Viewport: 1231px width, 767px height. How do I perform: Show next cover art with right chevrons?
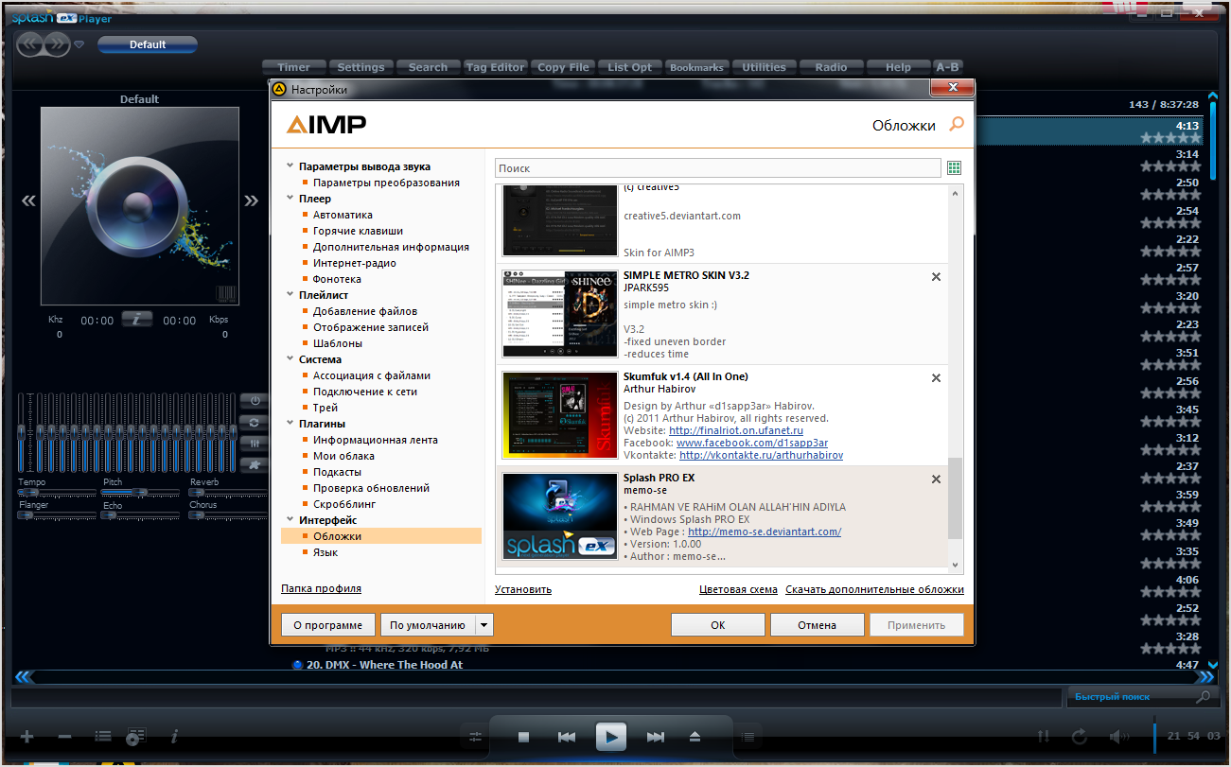[x=251, y=200]
